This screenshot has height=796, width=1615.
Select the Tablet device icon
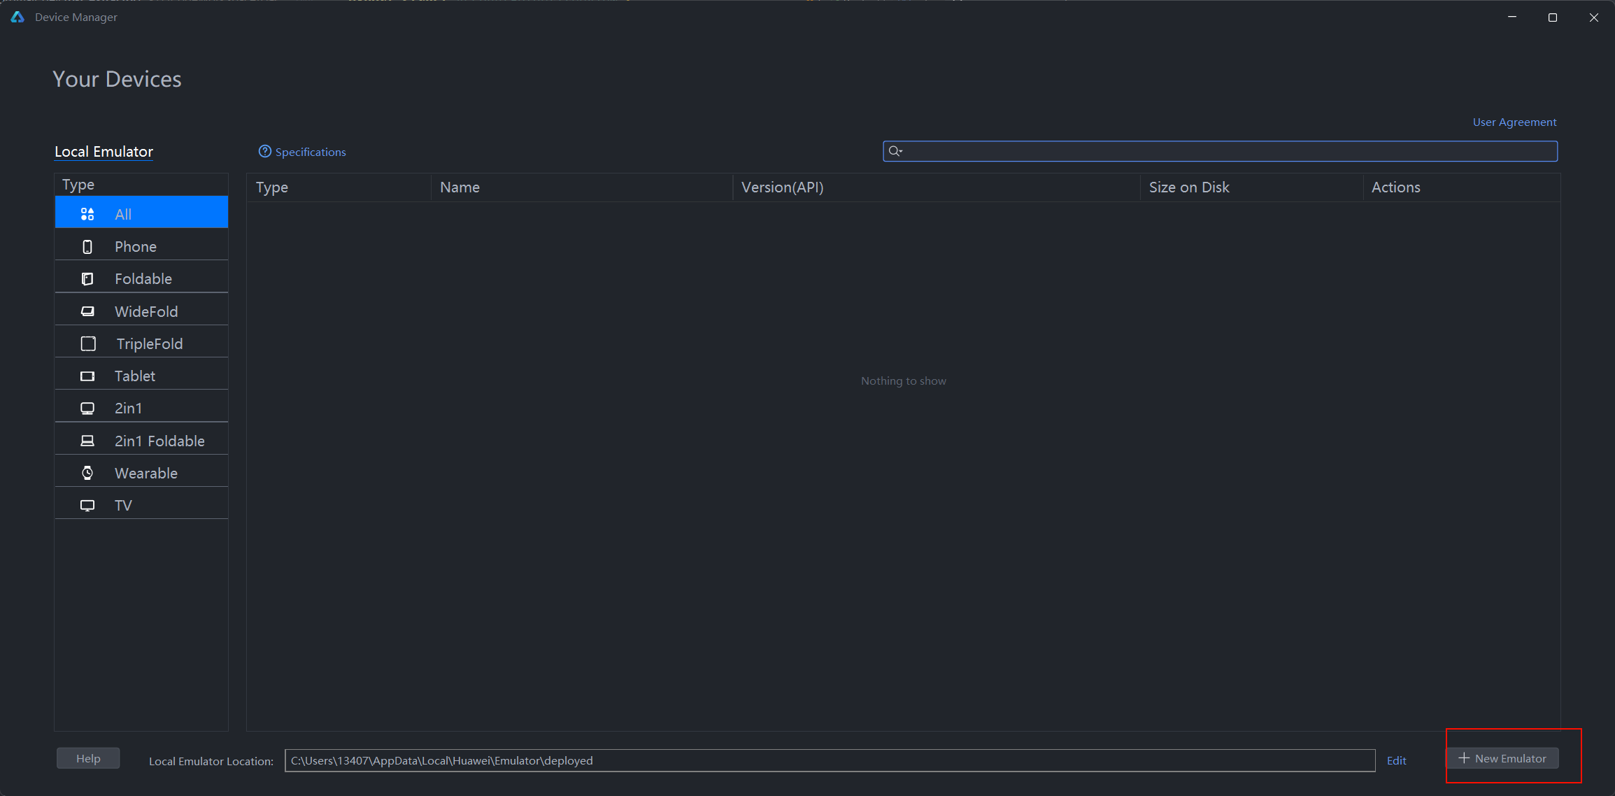(87, 376)
